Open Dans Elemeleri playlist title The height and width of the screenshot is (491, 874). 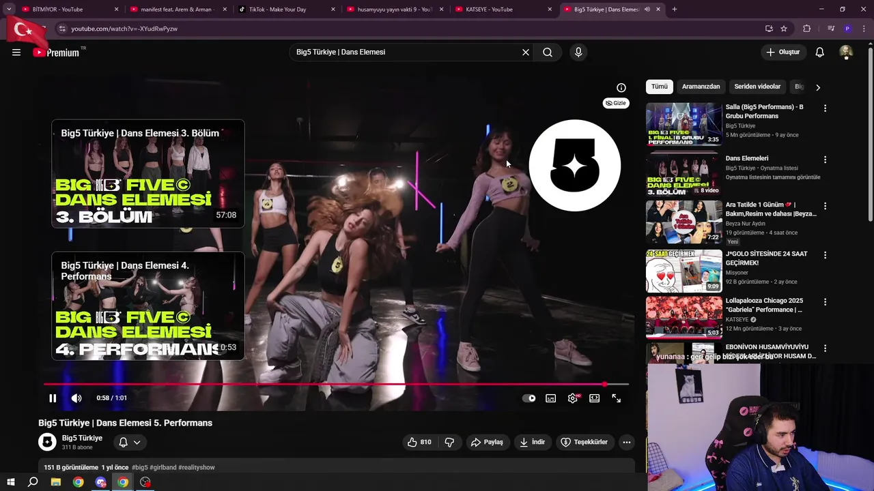click(747, 158)
